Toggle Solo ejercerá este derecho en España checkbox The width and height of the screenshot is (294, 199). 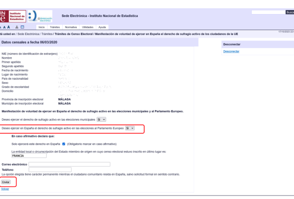[64, 144]
